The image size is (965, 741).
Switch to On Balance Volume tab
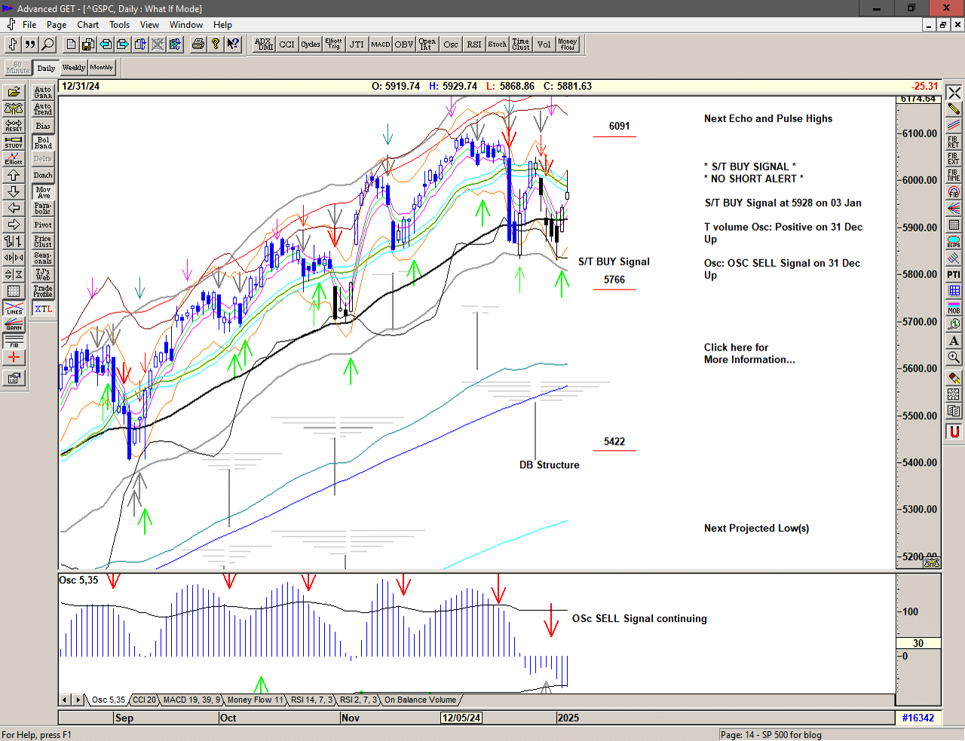[420, 700]
